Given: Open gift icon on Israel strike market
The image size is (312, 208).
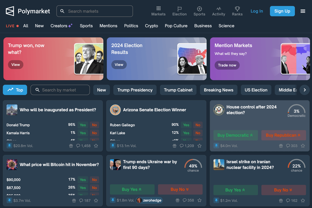Looking at the screenshot, I should 281,200.
